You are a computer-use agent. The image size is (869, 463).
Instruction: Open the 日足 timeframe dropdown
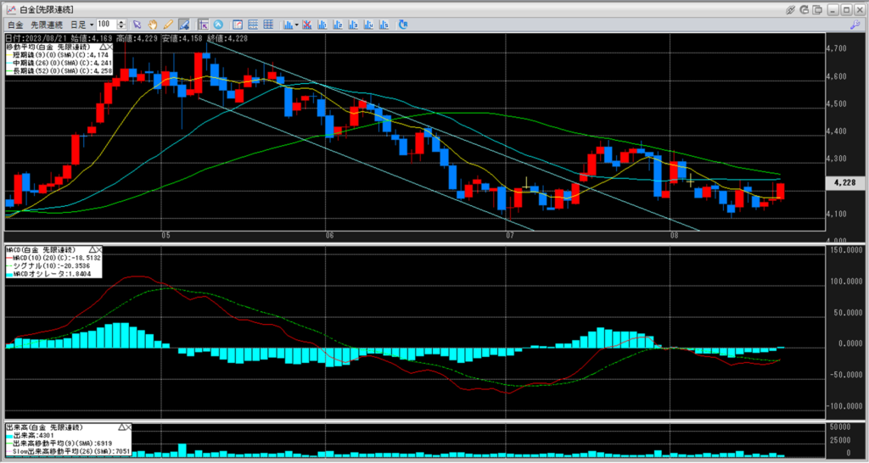(91, 25)
